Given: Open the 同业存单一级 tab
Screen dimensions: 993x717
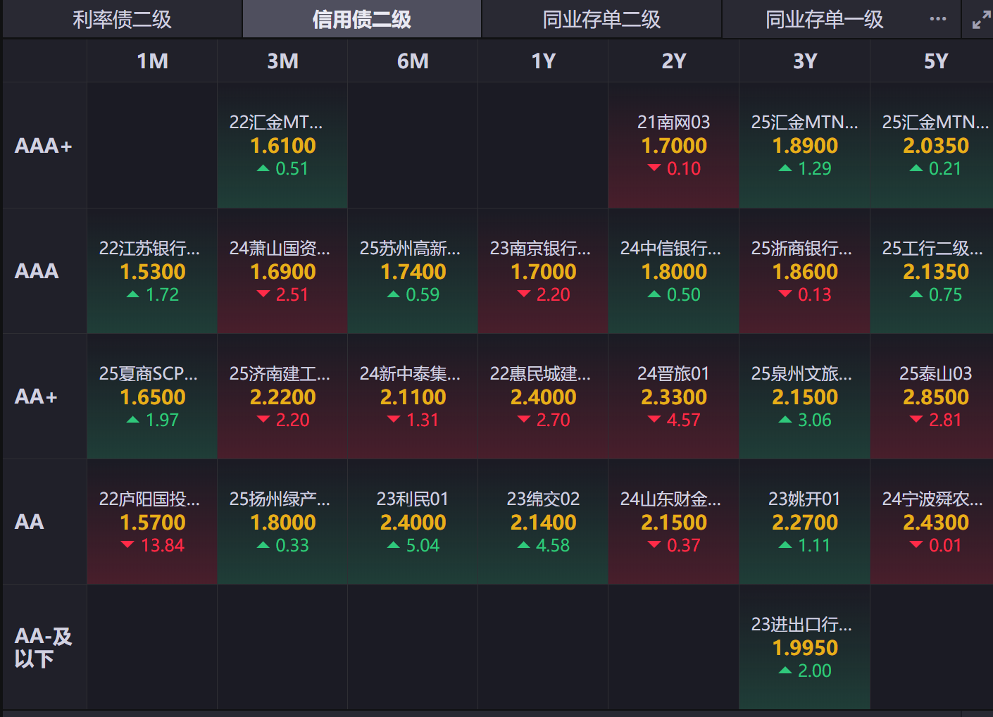Looking at the screenshot, I should tap(824, 20).
